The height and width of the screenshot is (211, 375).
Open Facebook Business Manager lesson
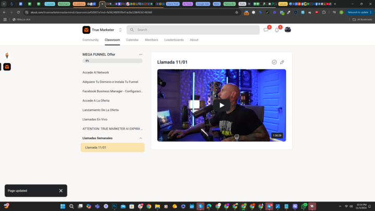tap(113, 91)
